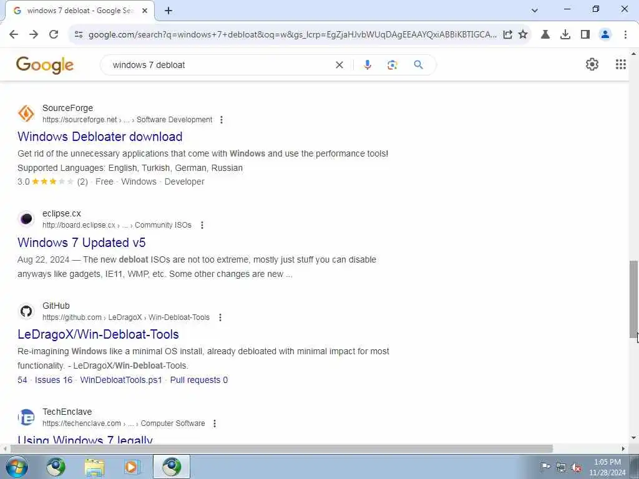This screenshot has height=479, width=639.
Task: Open the Windows Start menu orb
Action: coord(17,467)
